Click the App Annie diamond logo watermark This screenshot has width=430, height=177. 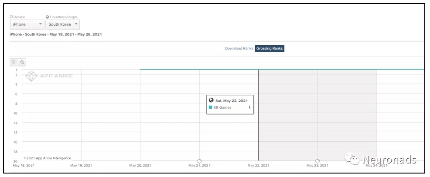tap(32, 76)
